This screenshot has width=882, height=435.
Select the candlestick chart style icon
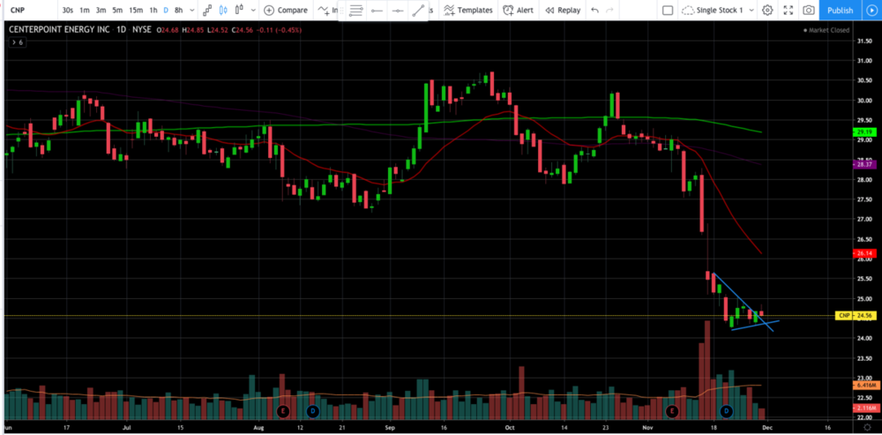pyautogui.click(x=223, y=11)
